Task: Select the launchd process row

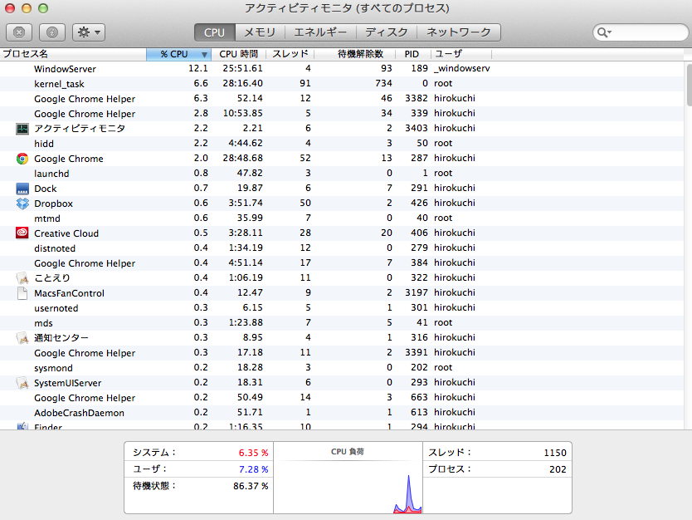Action: pos(342,173)
